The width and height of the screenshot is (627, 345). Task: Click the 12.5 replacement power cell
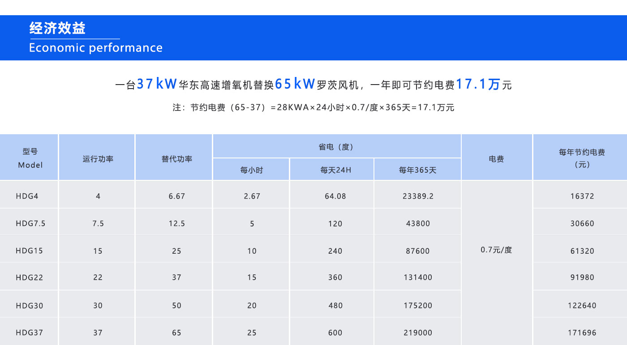click(x=176, y=223)
